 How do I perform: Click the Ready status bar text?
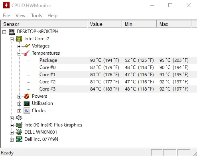tap(7, 153)
